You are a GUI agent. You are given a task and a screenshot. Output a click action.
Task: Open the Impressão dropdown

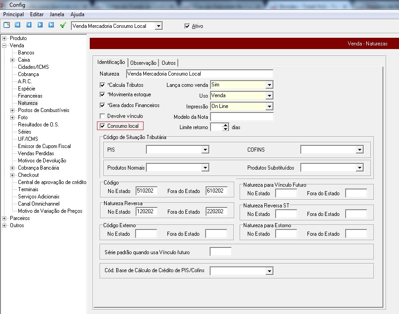coord(269,106)
